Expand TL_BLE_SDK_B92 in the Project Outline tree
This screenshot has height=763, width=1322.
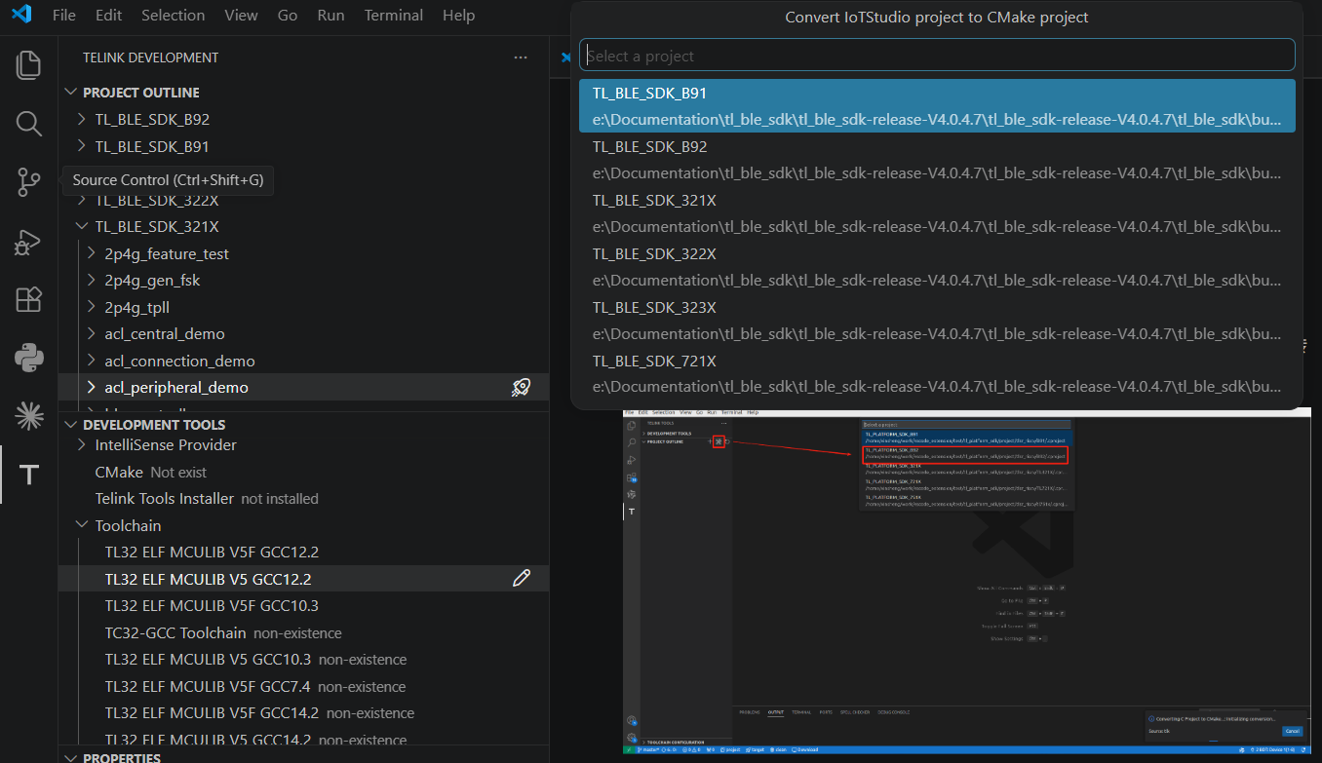tap(82, 120)
